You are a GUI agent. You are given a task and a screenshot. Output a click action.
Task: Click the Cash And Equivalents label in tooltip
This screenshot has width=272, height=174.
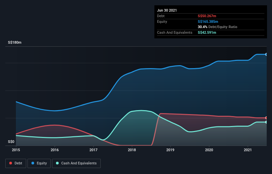pyautogui.click(x=175, y=32)
